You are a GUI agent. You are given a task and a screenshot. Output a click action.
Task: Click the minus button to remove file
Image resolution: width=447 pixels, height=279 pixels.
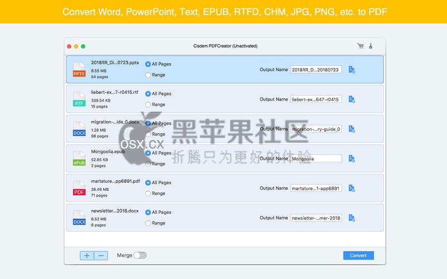[101, 256]
